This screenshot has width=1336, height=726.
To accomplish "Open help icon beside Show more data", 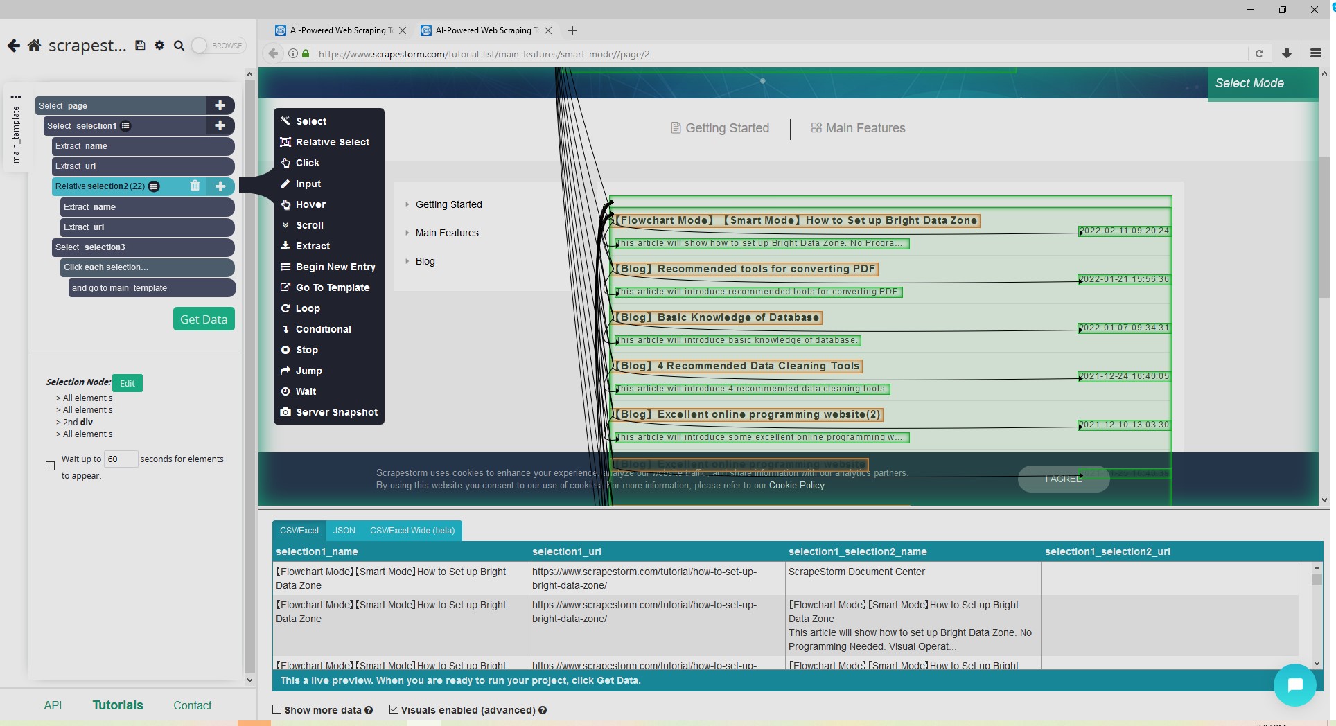I will coord(369,710).
